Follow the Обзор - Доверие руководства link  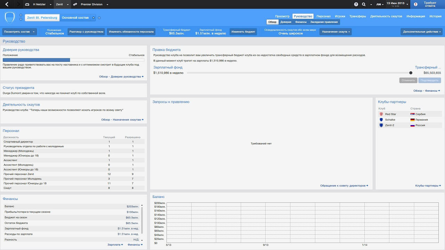pyautogui.click(x=121, y=76)
